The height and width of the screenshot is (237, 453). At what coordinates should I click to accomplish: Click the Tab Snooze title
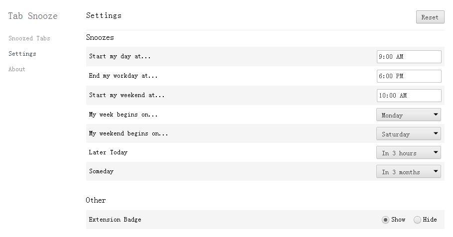[x=33, y=16]
